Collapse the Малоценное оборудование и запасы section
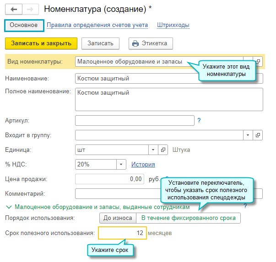The image size is (276, 262). pyautogui.click(x=9, y=207)
